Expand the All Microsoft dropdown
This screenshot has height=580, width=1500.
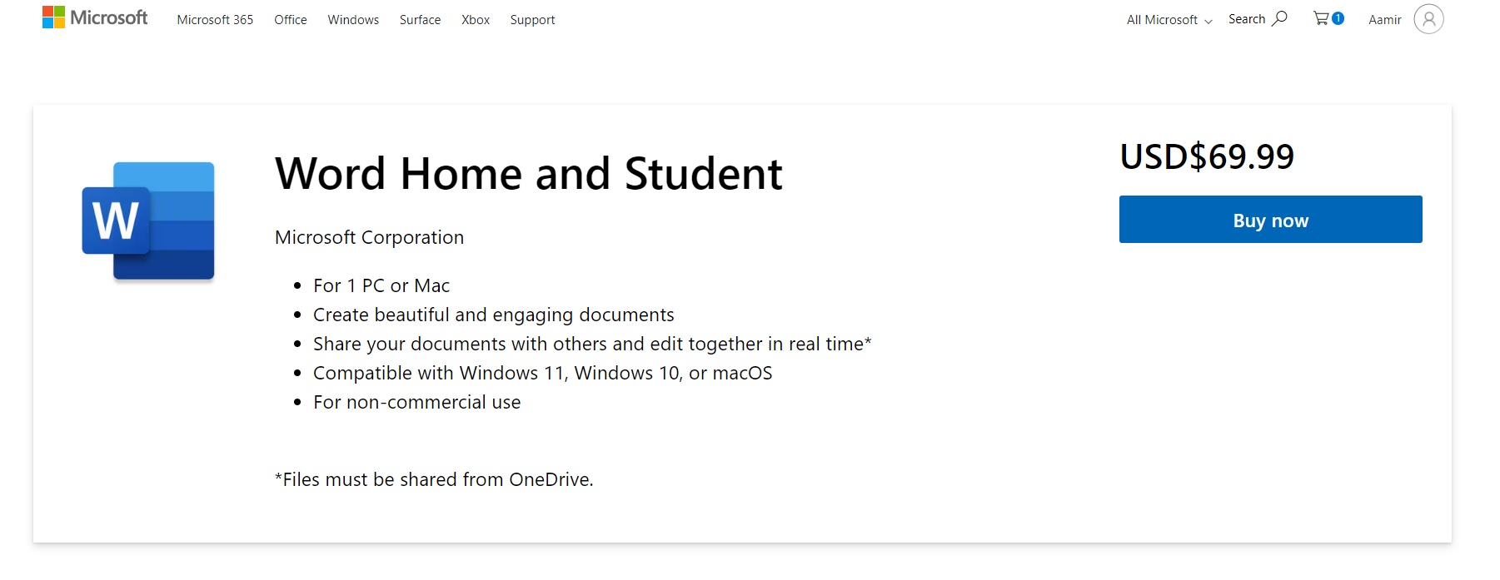tap(1169, 20)
